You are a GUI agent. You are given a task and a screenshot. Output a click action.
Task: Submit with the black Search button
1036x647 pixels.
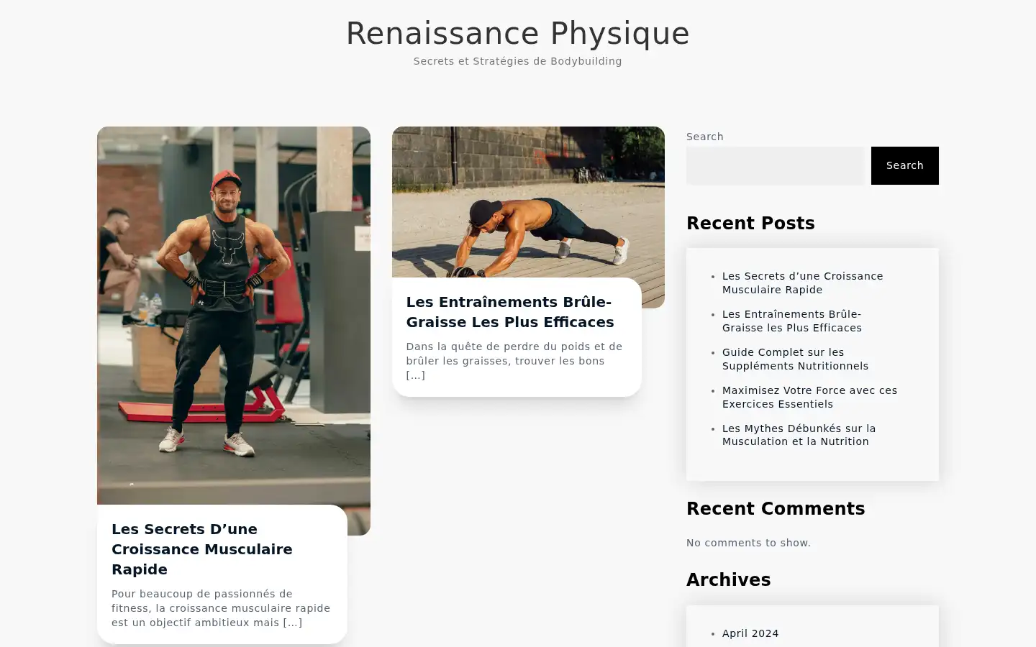[904, 165]
